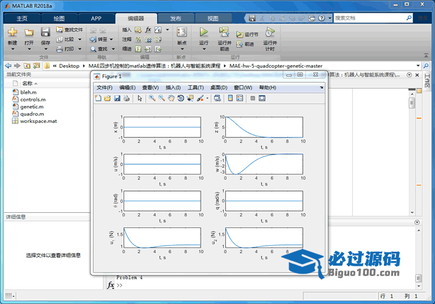
Task: Toggle the Edit Plot arrow tool
Action: click(139, 98)
